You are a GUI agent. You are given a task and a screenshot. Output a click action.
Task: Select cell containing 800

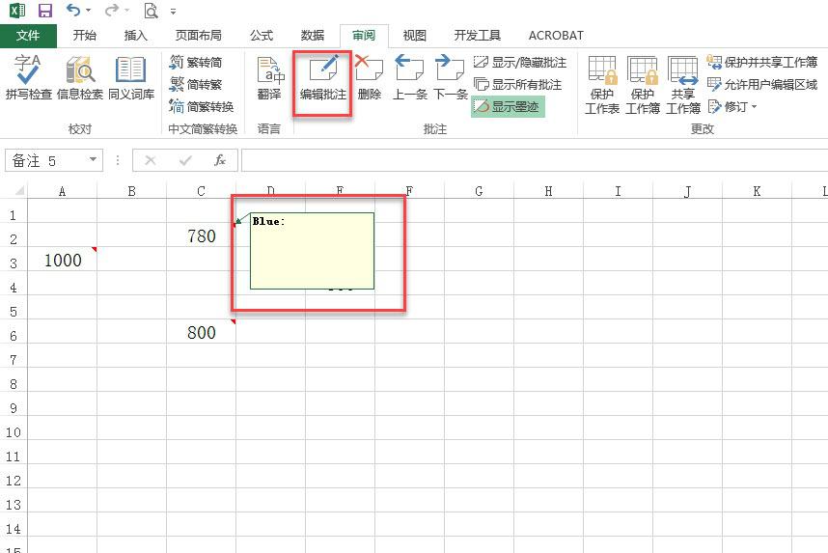(x=201, y=332)
